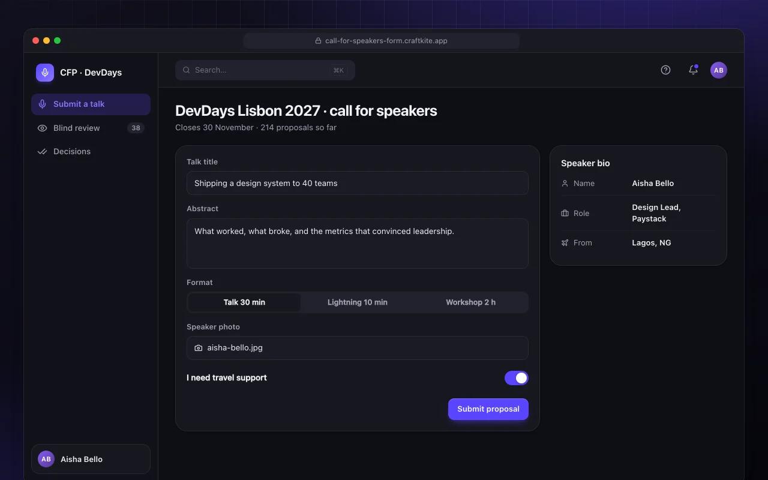Click the 38 badge on Blind review
768x480 pixels.
coord(136,128)
